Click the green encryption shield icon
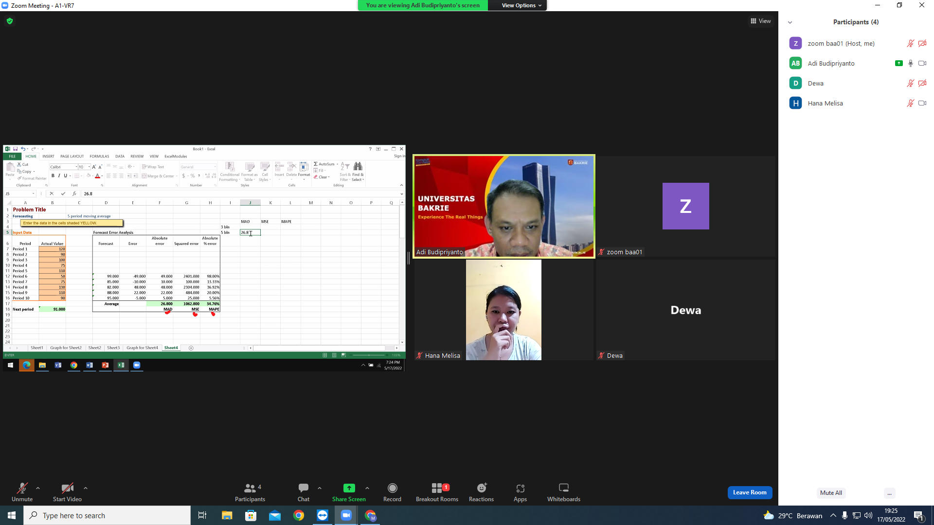 pos(10,21)
